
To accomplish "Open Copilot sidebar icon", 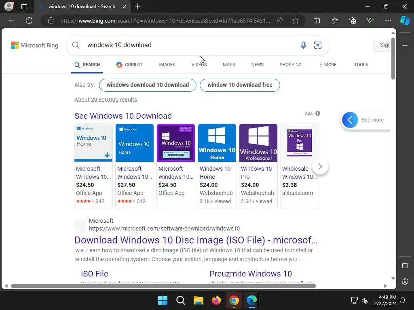I will click(x=405, y=21).
